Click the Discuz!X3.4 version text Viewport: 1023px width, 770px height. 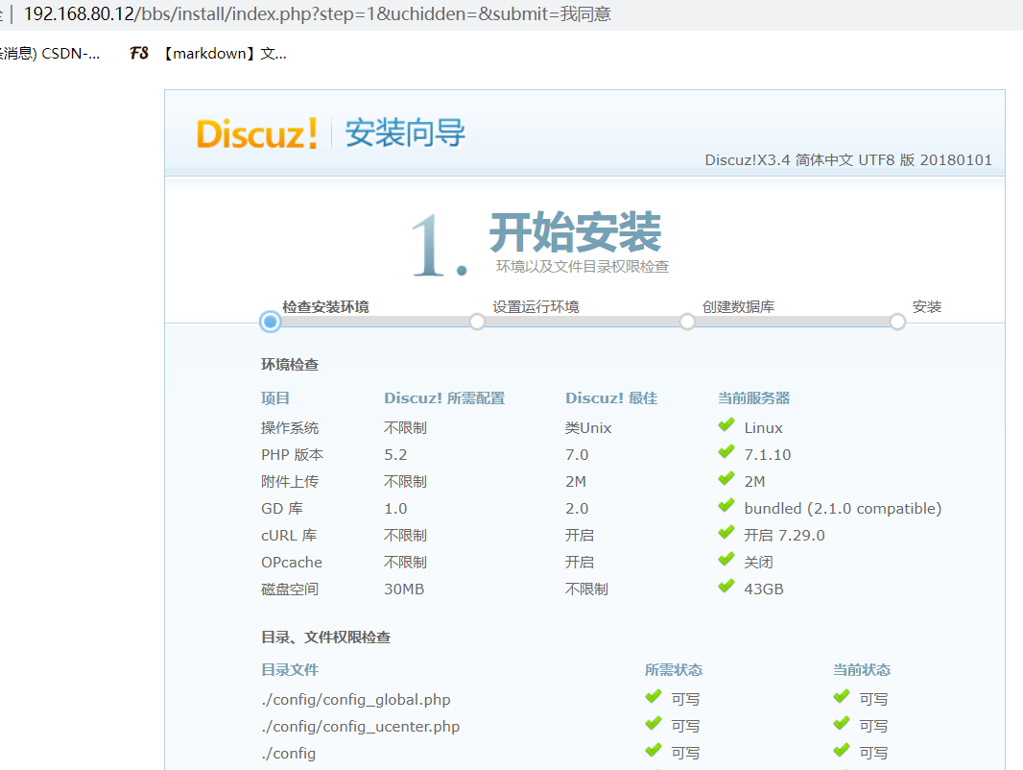click(848, 160)
